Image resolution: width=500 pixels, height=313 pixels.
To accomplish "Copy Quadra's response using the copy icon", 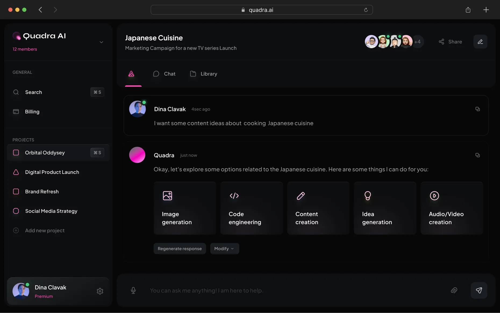I will click(x=478, y=155).
